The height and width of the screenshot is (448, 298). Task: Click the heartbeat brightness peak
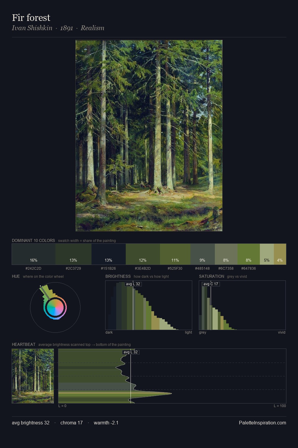tap(171, 393)
